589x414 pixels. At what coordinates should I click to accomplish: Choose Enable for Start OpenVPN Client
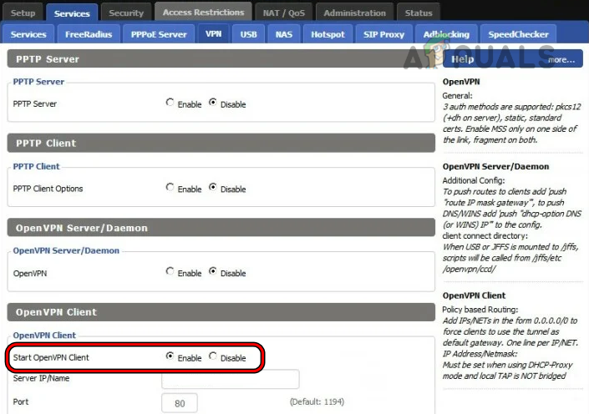[x=170, y=356]
